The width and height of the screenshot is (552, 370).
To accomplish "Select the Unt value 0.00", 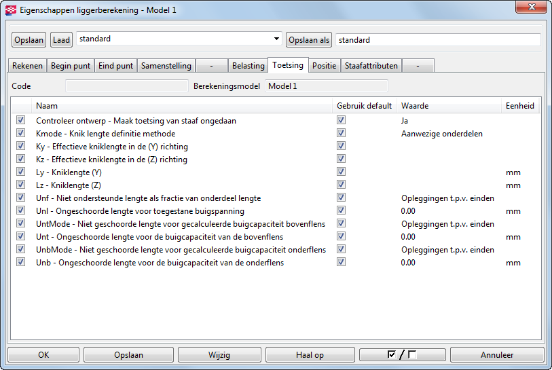I will [408, 236].
